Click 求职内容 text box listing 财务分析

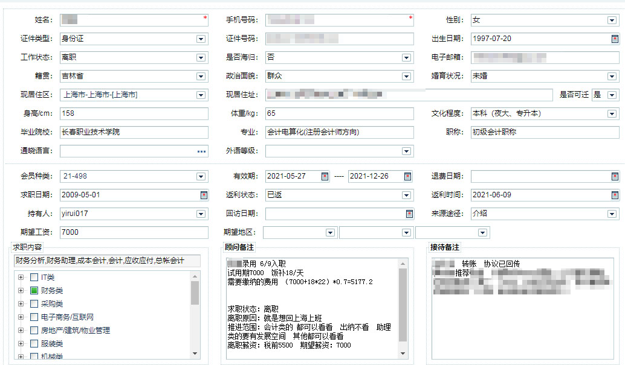[x=107, y=261]
